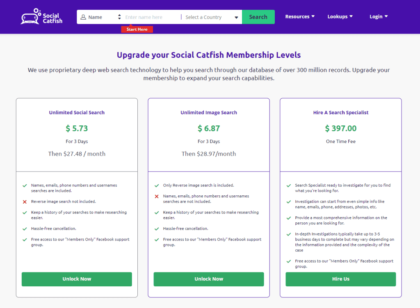The width and height of the screenshot is (420, 308).
Task: Focus the Enter name here field
Action: coord(152,17)
